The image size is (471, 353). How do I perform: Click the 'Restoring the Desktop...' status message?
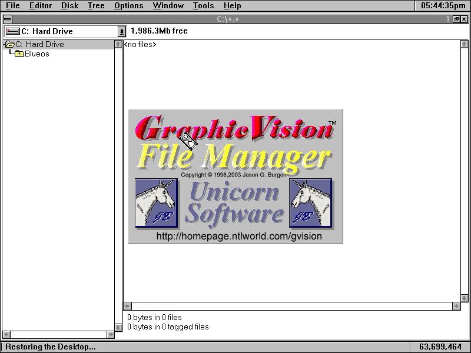click(51, 347)
